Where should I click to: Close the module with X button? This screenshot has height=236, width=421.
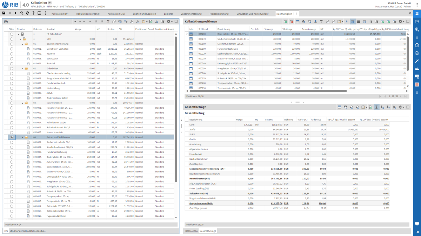click(x=410, y=13)
